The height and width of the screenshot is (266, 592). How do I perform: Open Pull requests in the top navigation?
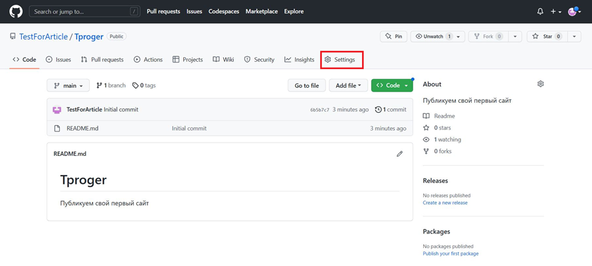pyautogui.click(x=163, y=12)
